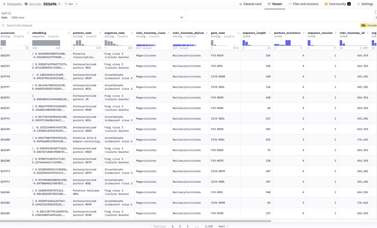Open the Dataset card tab
377x228 pixels.
(x=250, y=4)
